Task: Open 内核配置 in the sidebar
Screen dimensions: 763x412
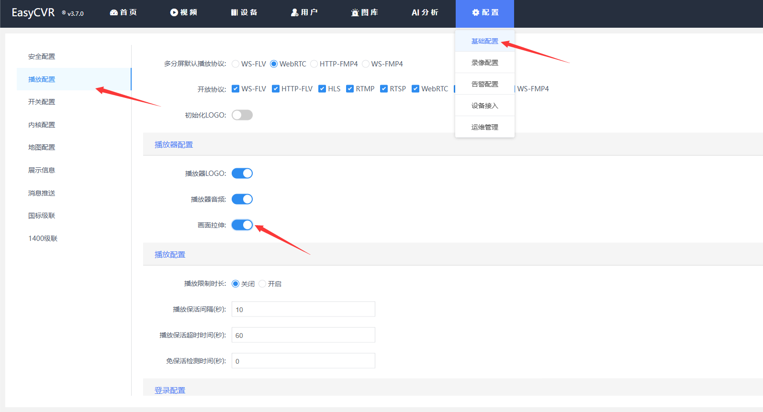Action: pos(74,125)
